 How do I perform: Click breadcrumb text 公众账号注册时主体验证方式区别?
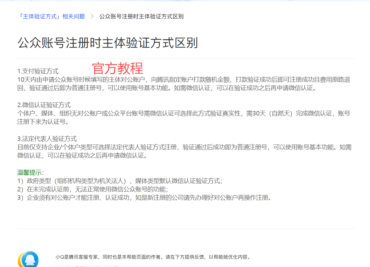[141, 16]
